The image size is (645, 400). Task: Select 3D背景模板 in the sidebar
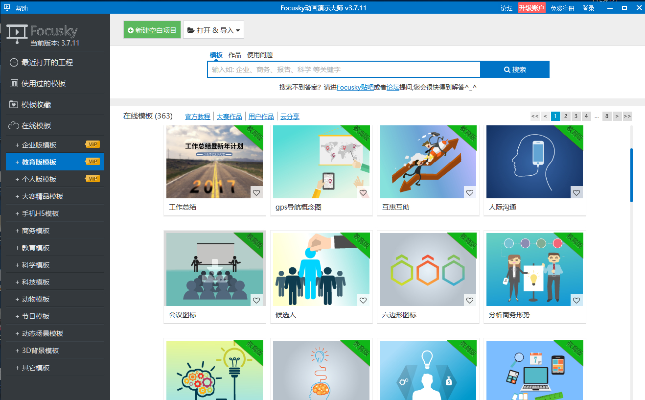coord(55,351)
